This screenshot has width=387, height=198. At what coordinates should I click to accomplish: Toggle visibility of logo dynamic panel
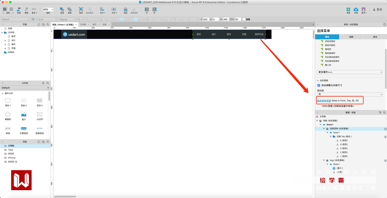(385, 161)
